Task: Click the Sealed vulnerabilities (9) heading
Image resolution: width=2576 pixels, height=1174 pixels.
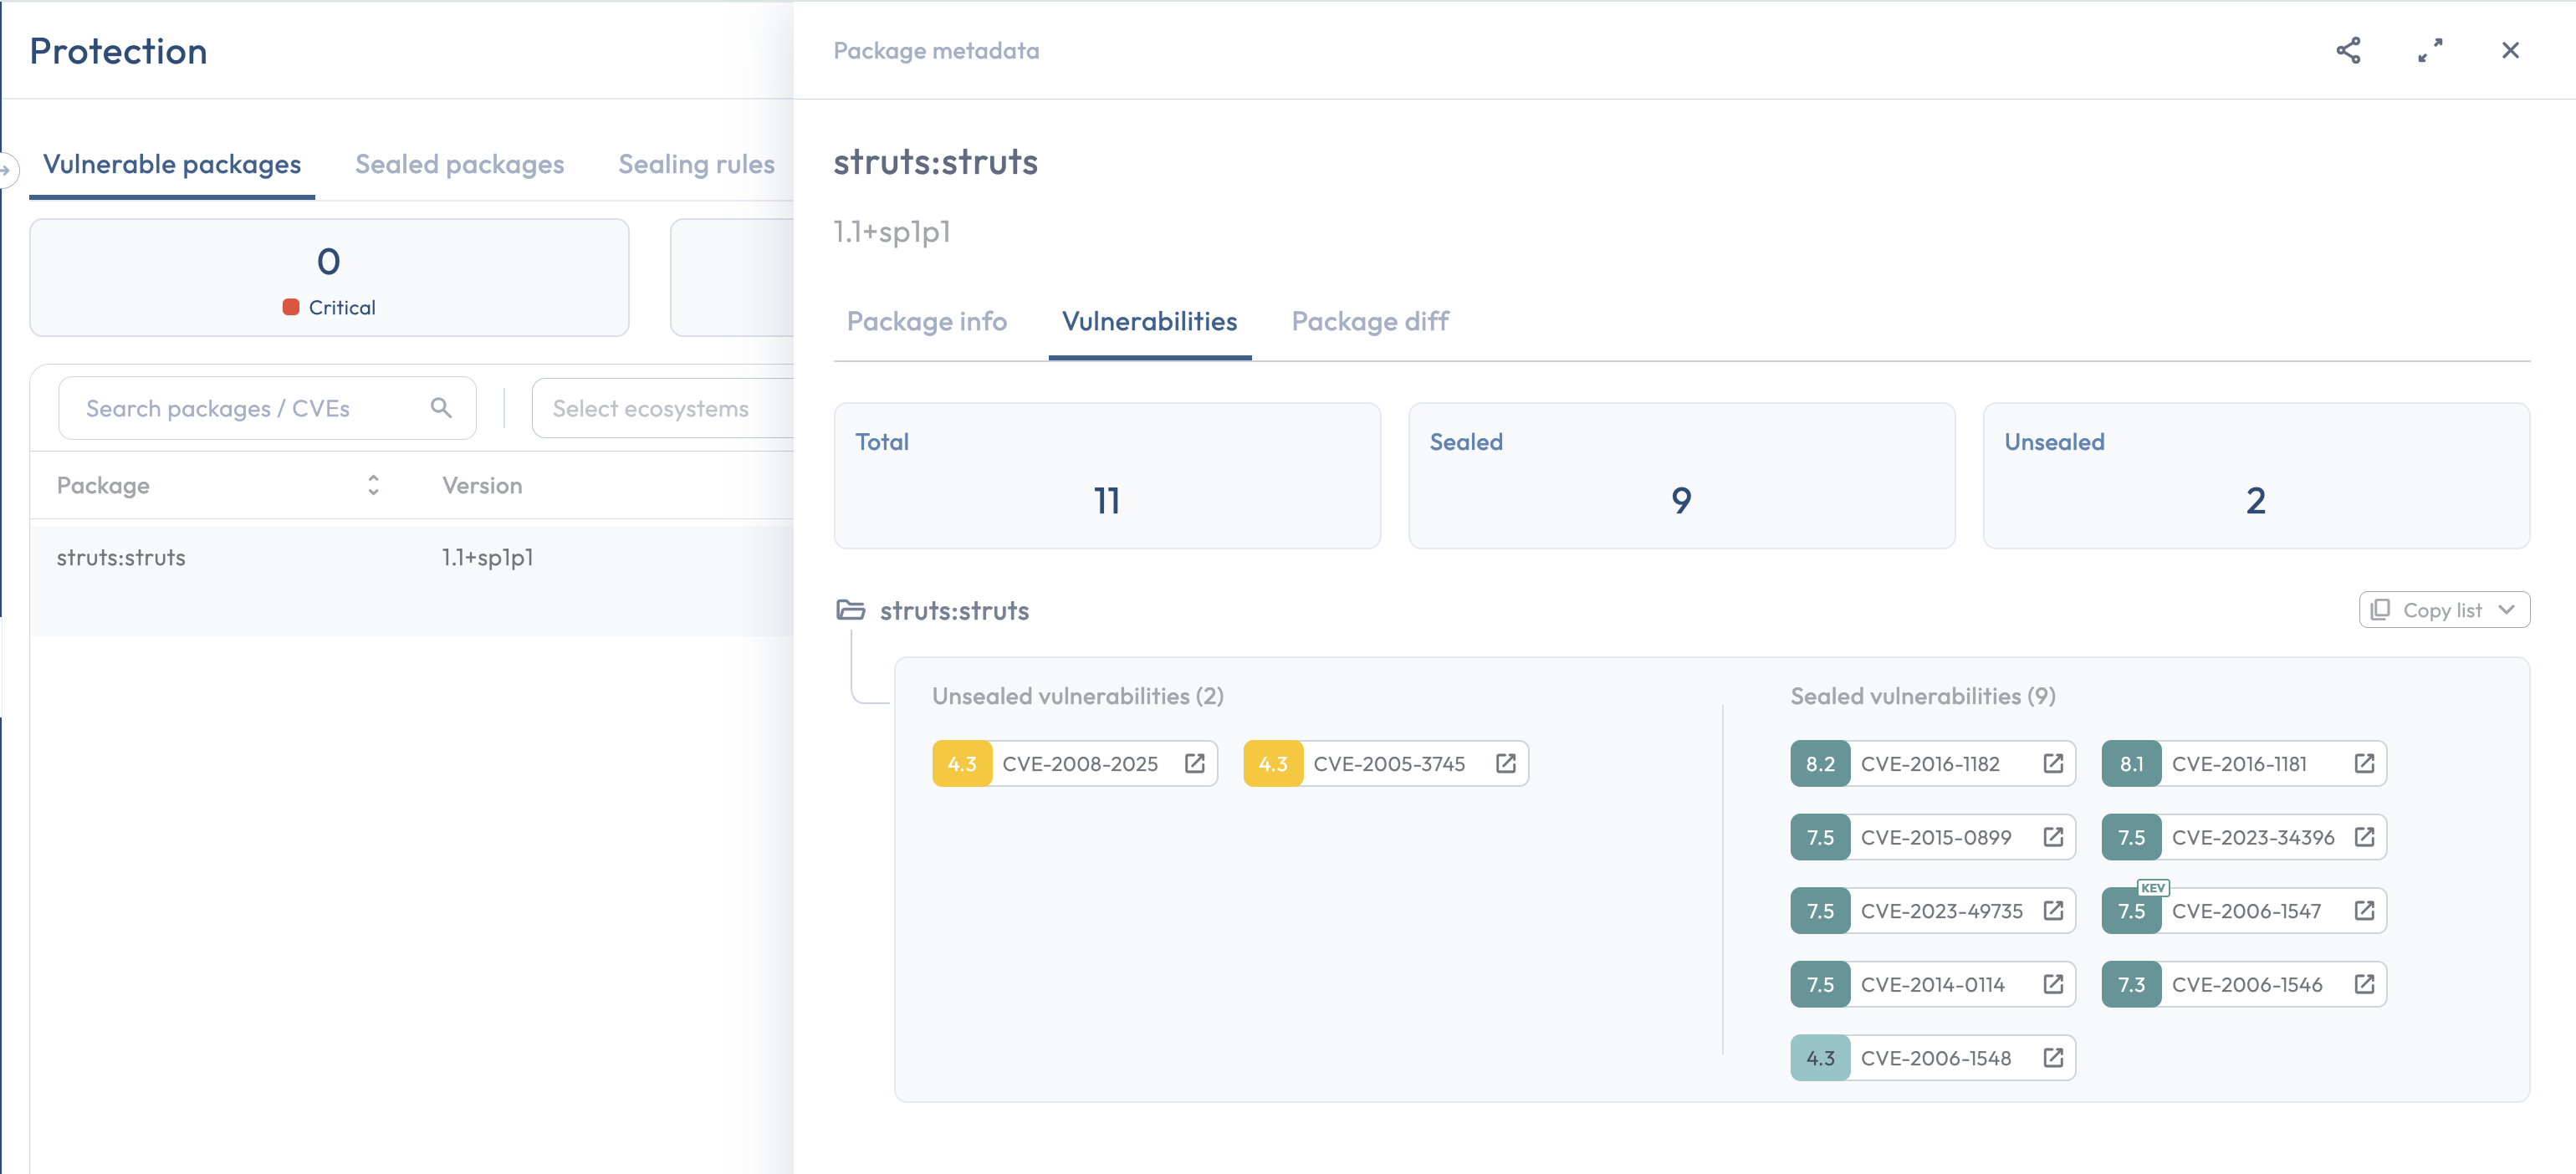Action: pyautogui.click(x=1922, y=696)
